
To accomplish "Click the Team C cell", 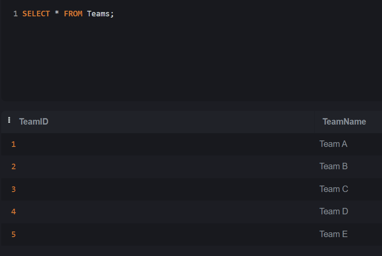I will click(x=349, y=189).
